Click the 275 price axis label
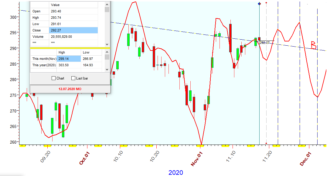 13,95
